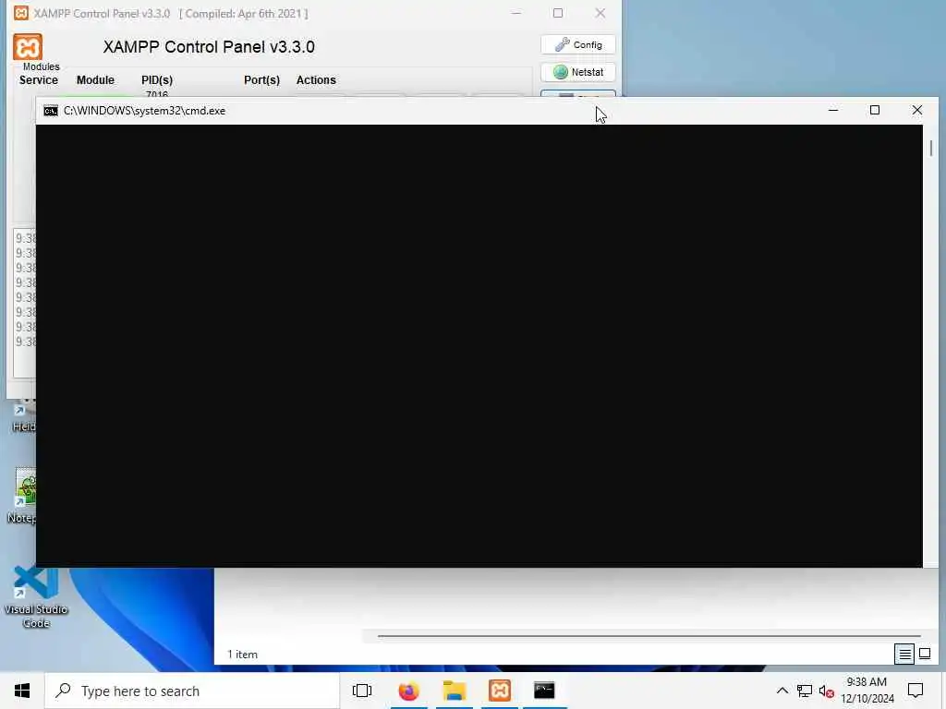Open File Explorer from the taskbar
Image resolution: width=946 pixels, height=709 pixels.
[x=455, y=691]
